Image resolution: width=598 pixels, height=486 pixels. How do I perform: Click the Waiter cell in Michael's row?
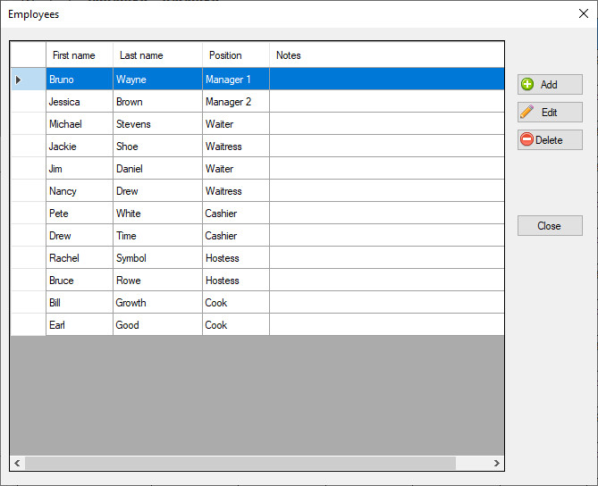click(236, 124)
